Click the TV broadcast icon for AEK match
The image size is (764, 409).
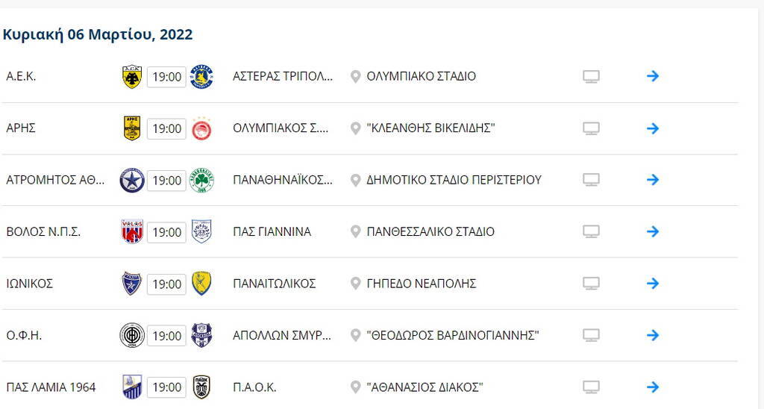591,76
